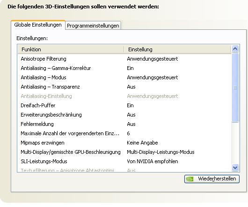This screenshot has width=248, height=207.
Task: Click Anwendungsgesteuert value of Anisotrope Filterung
Action: point(153,59)
